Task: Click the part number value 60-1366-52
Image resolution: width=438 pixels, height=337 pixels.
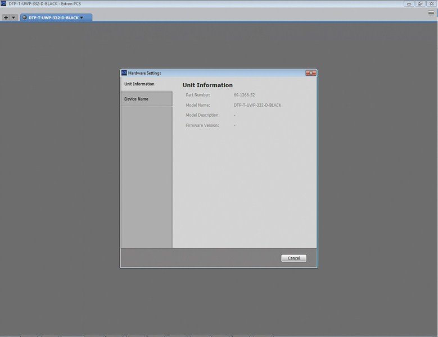Action: tap(244, 95)
